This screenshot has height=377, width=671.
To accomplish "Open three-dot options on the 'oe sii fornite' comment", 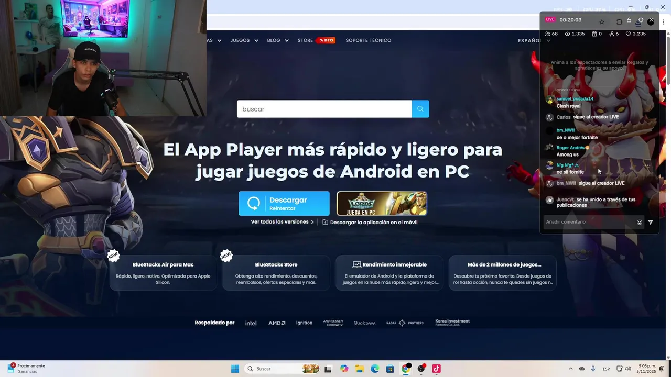I will (x=647, y=165).
